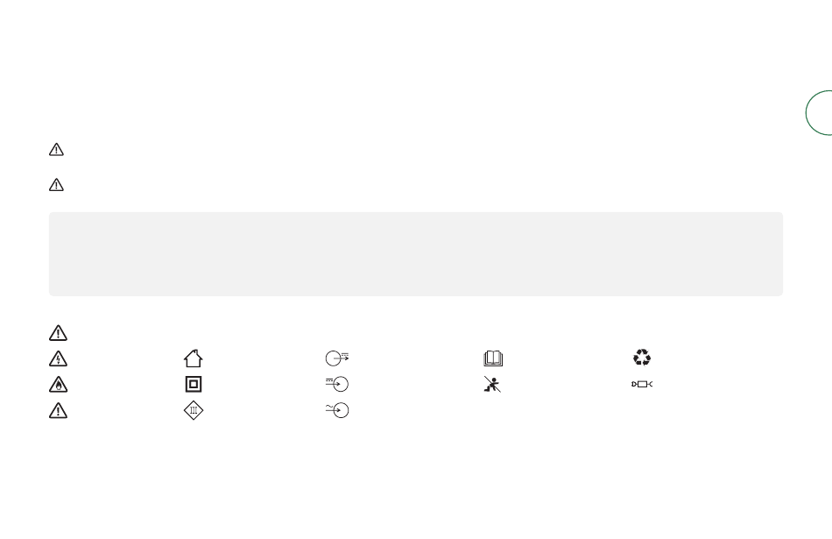Click the connector polarity symbol icon
This screenshot has height=539, width=832.
tap(643, 384)
